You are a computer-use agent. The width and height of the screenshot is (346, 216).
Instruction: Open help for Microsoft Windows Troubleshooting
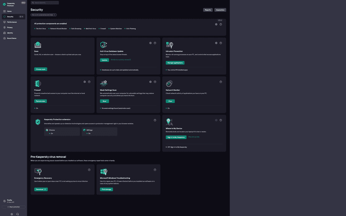point(155,170)
